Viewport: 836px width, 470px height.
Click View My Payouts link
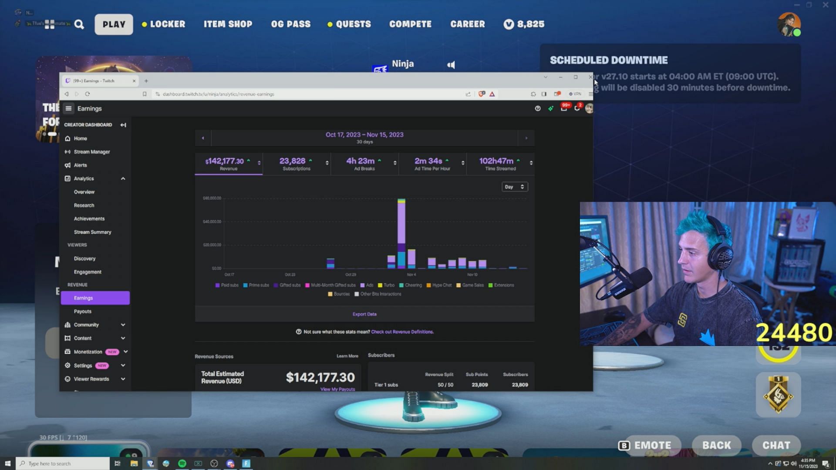click(337, 389)
